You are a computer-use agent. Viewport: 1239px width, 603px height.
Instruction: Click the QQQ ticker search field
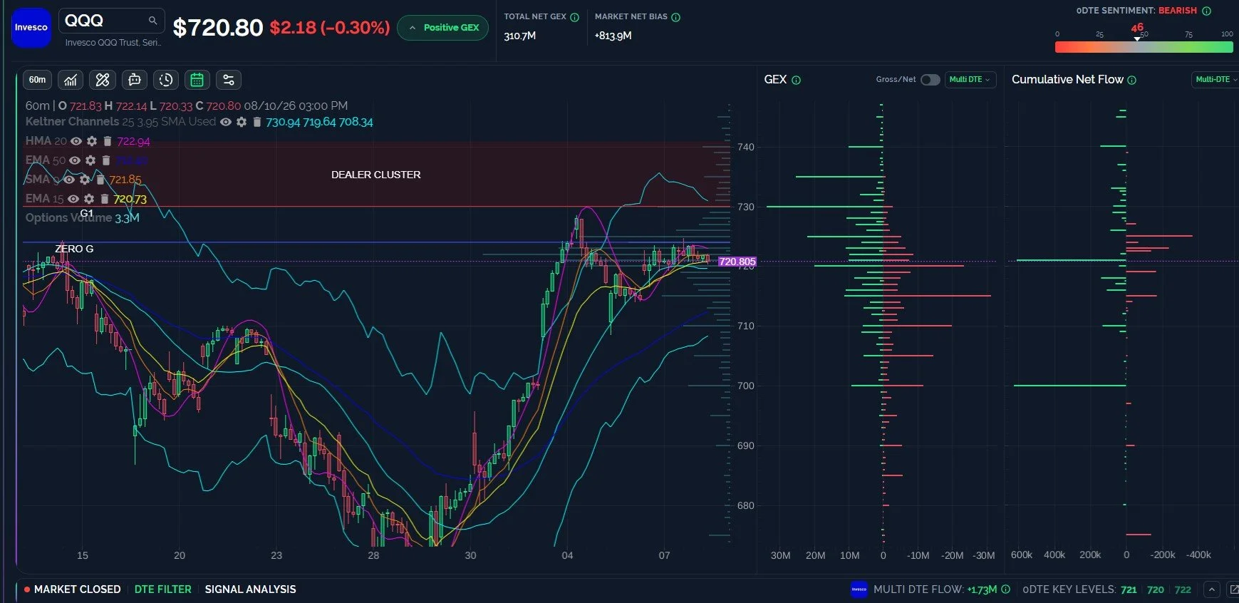[x=111, y=21]
